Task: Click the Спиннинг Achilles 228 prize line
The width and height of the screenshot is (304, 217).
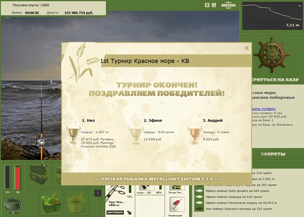Action: (x=99, y=147)
